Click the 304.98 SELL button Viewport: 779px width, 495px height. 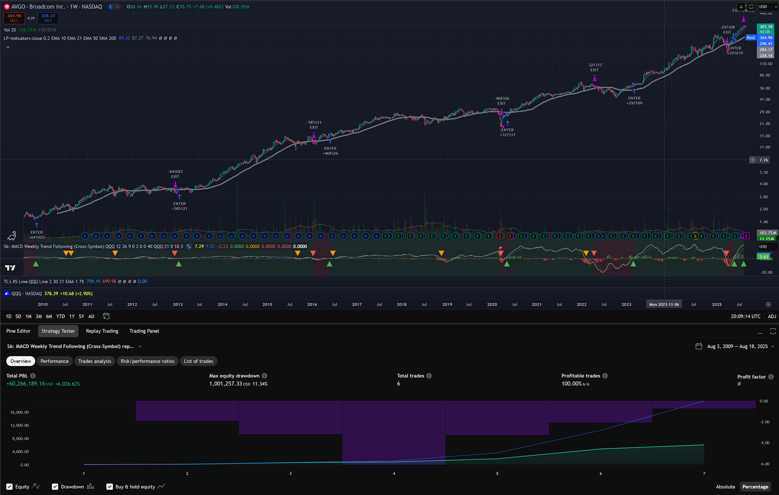click(14, 18)
